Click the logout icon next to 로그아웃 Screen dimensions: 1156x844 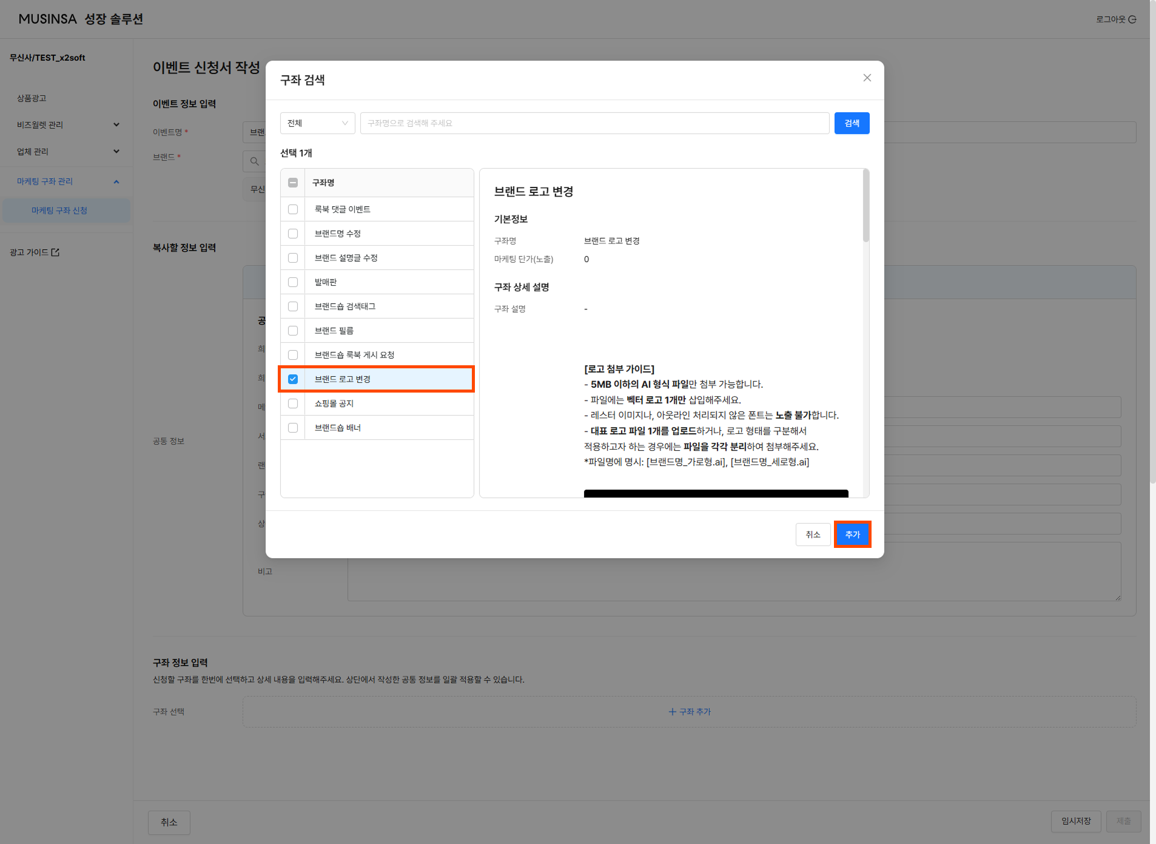tap(1132, 19)
